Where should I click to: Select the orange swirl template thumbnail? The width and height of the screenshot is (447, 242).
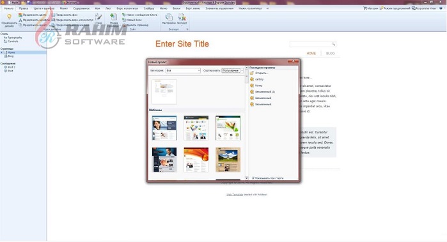tap(196, 160)
